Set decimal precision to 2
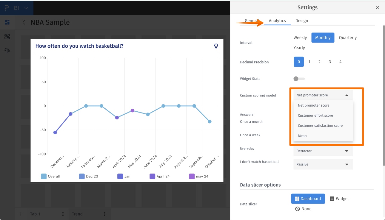This screenshot has height=220, width=385. tap(319, 62)
